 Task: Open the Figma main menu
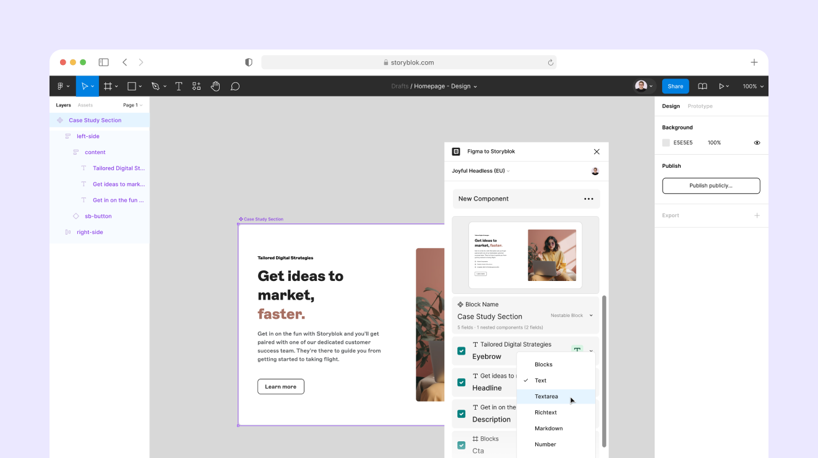[62, 86]
